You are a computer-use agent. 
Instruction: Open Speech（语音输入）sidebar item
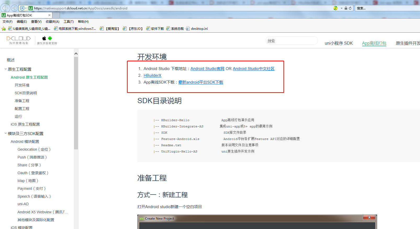coord(34,196)
